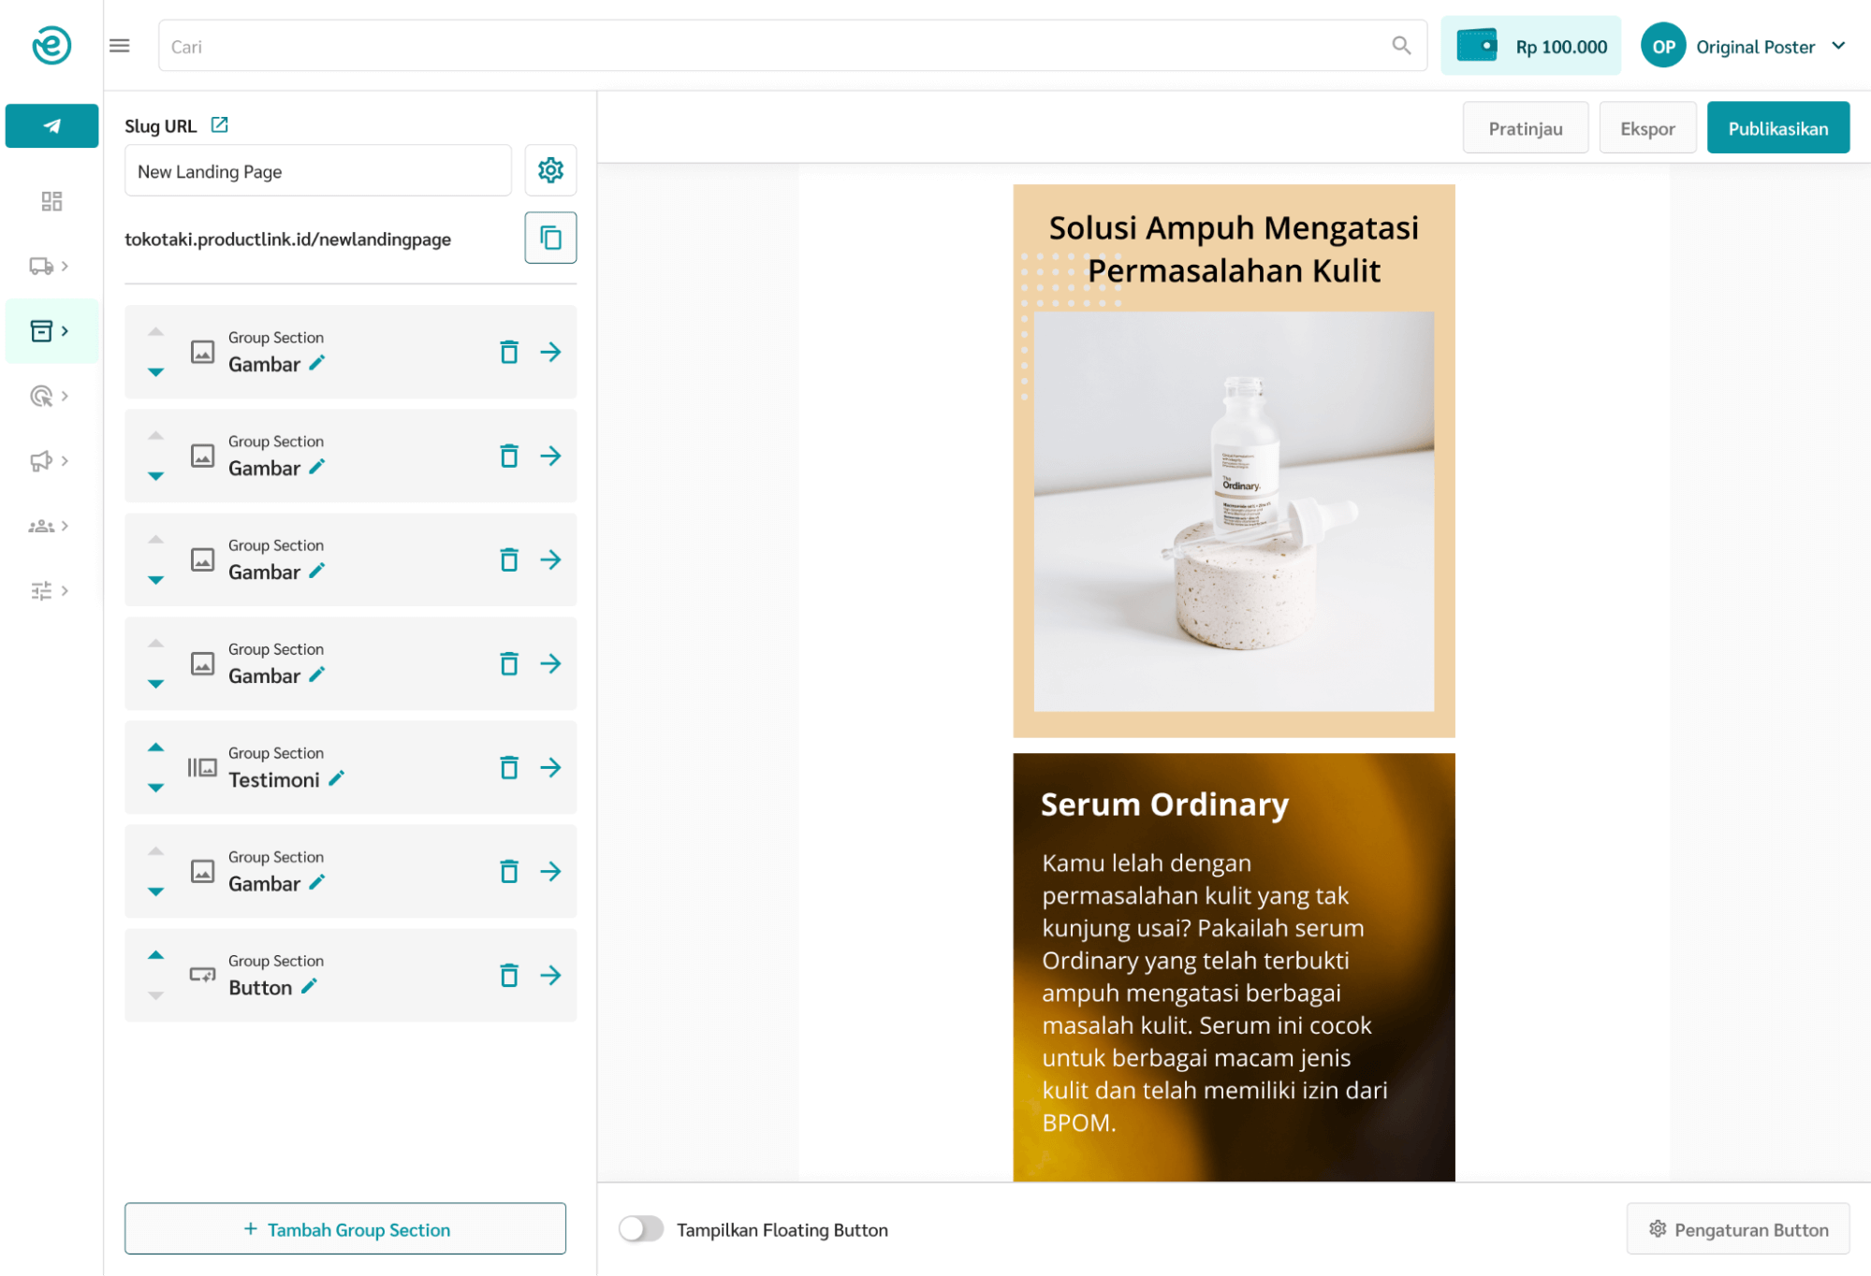Open the Testimoni section arrow
Screen dimensions: 1871x1276
pos(551,767)
